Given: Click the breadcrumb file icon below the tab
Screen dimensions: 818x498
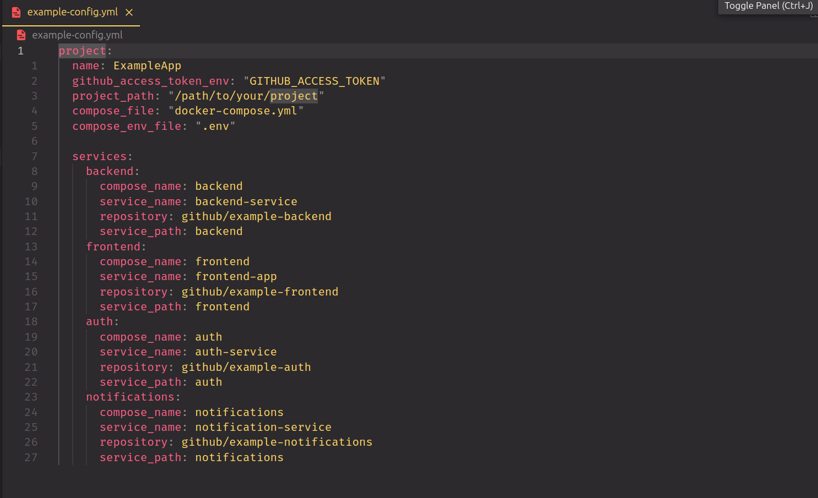Looking at the screenshot, I should click(x=21, y=35).
